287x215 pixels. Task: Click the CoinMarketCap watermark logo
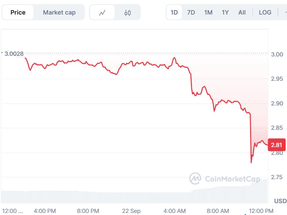tap(225, 178)
